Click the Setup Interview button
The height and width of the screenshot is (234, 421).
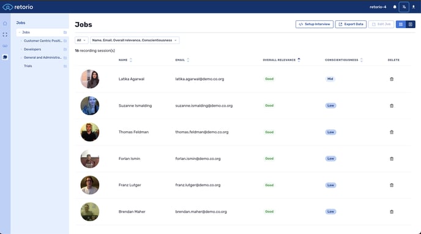pyautogui.click(x=315, y=24)
